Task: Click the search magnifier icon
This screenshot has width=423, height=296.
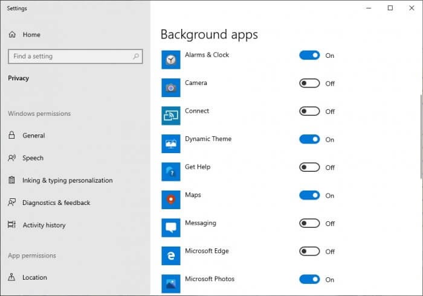Action: (x=136, y=56)
